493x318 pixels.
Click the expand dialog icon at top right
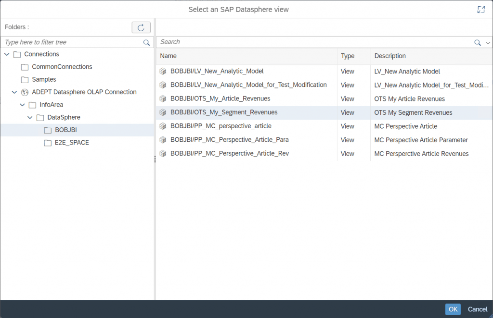481,10
